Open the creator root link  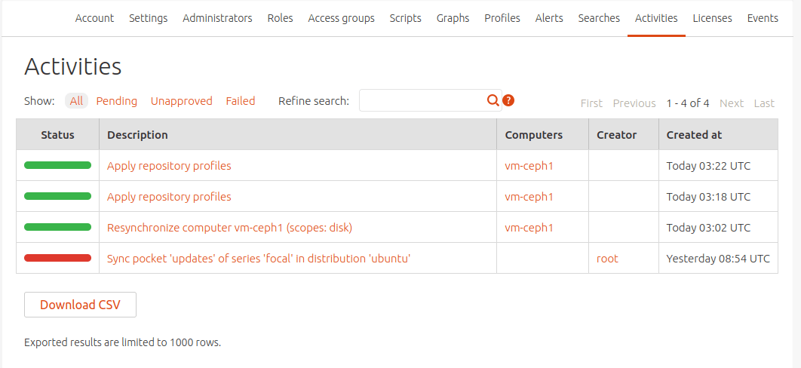click(x=607, y=259)
